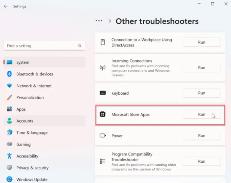Click the search magnifier icon
The image size is (231, 183).
80,46
